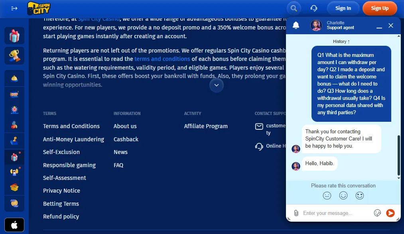Close the support chat window

coord(391,25)
